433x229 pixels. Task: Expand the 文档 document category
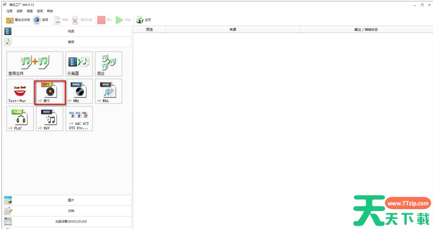point(67,211)
